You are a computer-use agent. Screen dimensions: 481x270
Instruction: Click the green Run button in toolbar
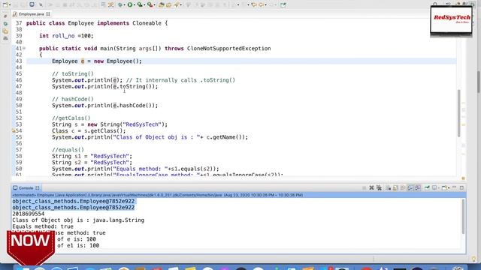[x=130, y=4]
